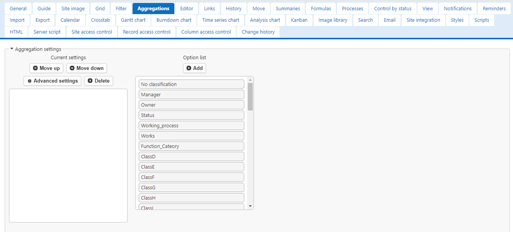Switch to the Move tab
The image size is (513, 232).
coord(258,8)
